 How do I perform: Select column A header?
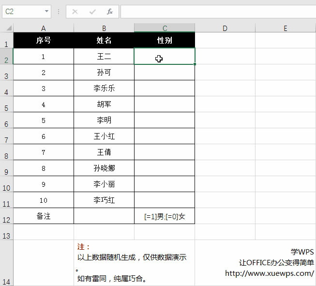44,28
